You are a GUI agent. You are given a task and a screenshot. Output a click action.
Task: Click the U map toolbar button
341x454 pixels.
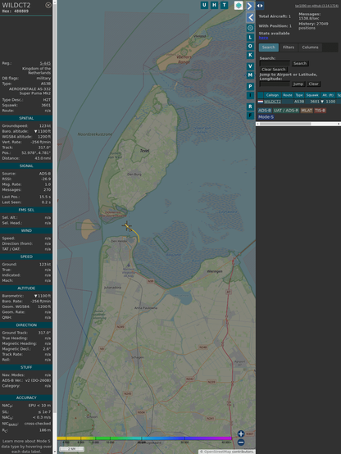point(204,5)
